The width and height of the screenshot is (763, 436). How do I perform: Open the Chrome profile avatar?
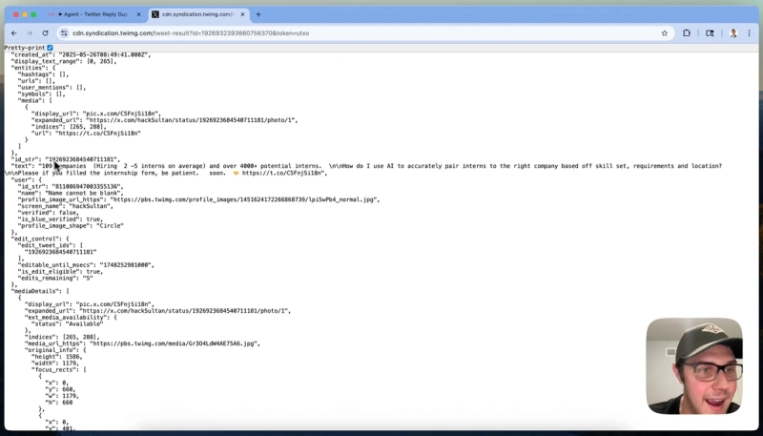733,33
